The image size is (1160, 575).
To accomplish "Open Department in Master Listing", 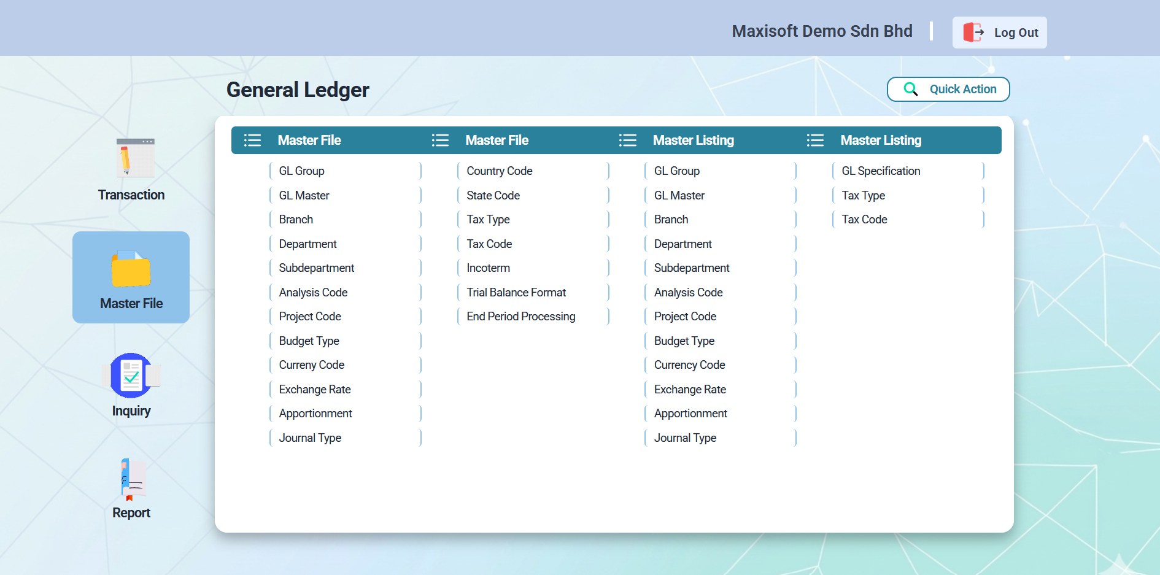I will (721, 244).
